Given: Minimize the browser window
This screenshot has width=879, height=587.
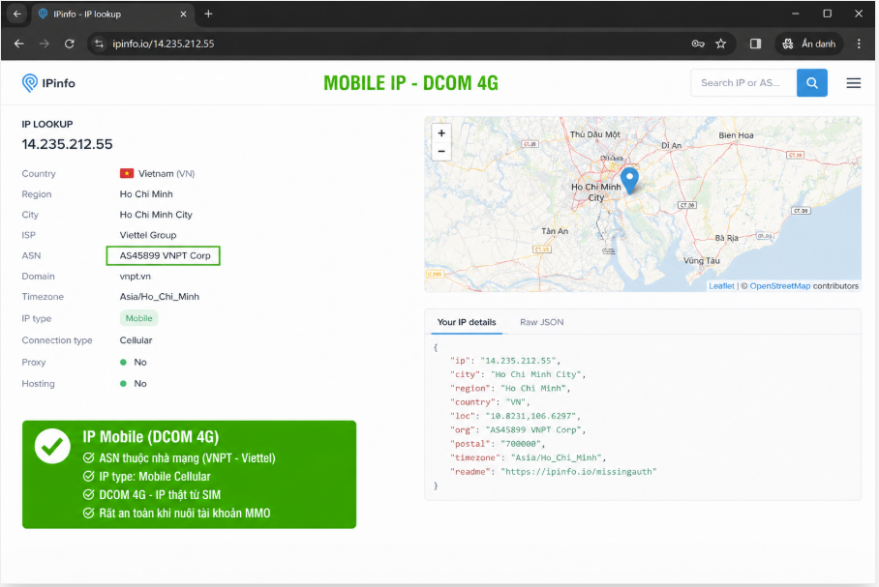Looking at the screenshot, I should (795, 14).
